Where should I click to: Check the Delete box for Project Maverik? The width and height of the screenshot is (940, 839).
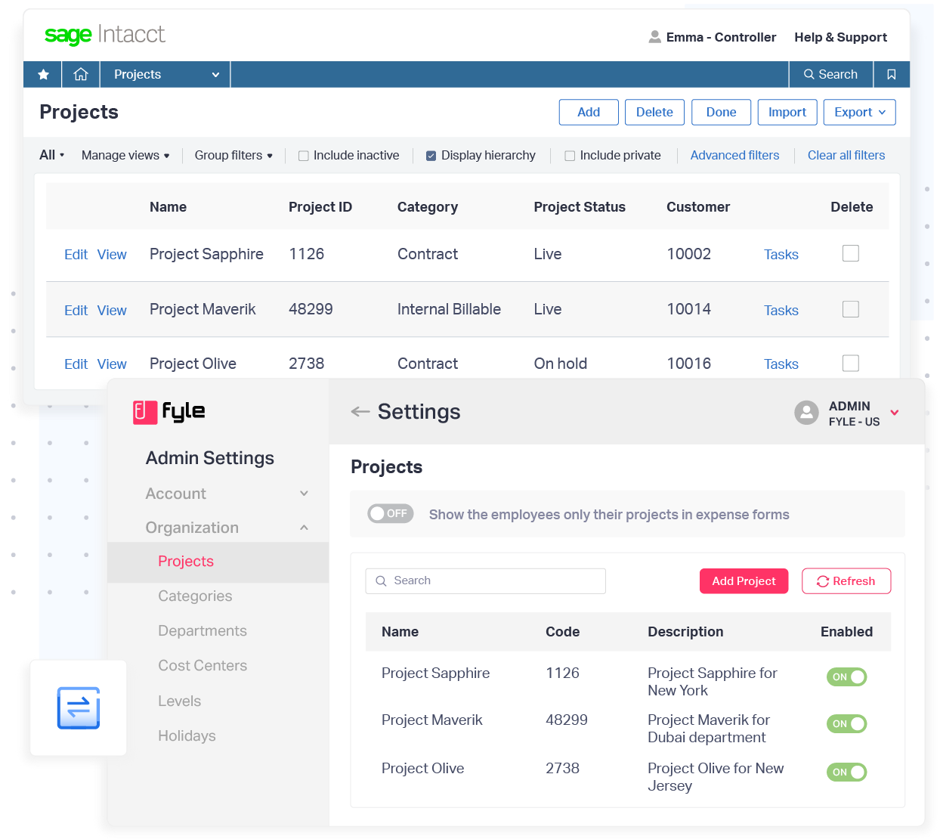[851, 309]
